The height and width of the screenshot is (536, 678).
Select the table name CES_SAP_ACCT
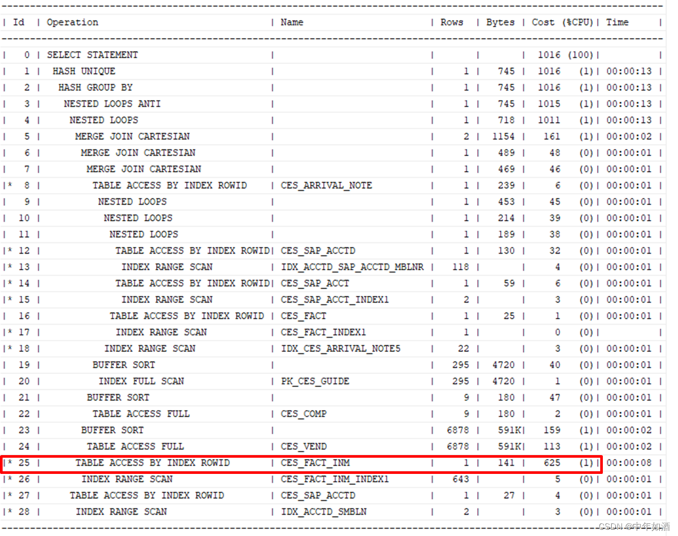pyautogui.click(x=315, y=283)
